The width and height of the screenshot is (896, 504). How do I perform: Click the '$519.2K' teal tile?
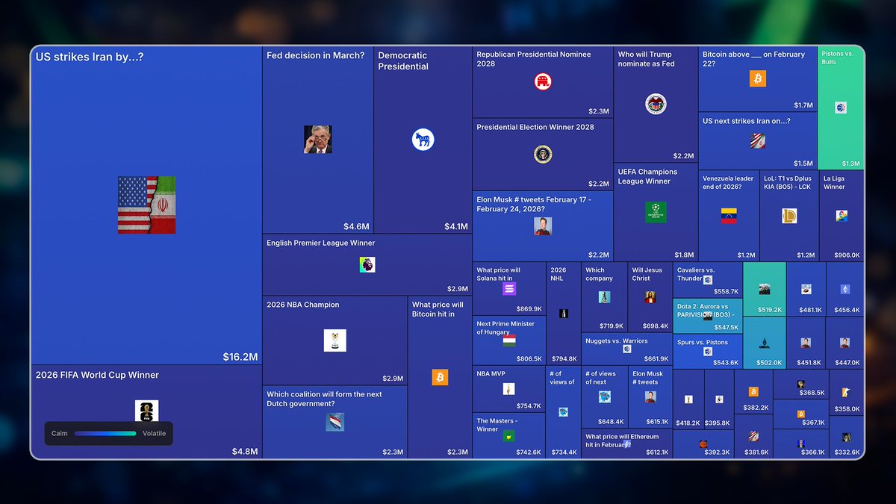(765, 289)
